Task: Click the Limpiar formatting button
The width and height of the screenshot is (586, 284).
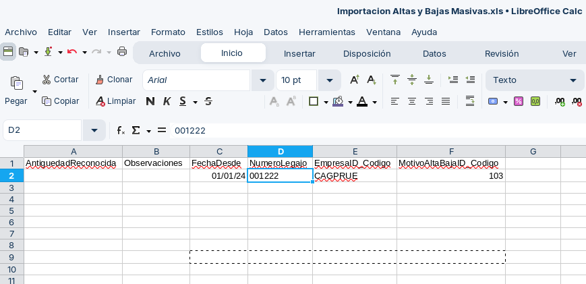Action: (115, 101)
